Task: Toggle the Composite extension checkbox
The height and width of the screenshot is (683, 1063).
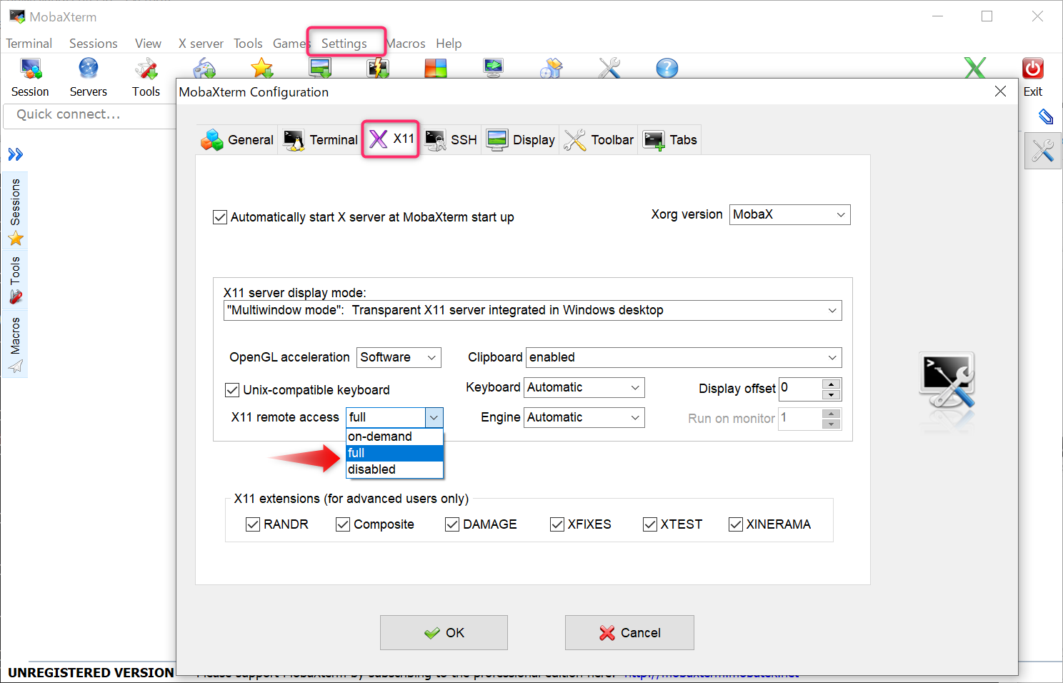Action: (343, 524)
